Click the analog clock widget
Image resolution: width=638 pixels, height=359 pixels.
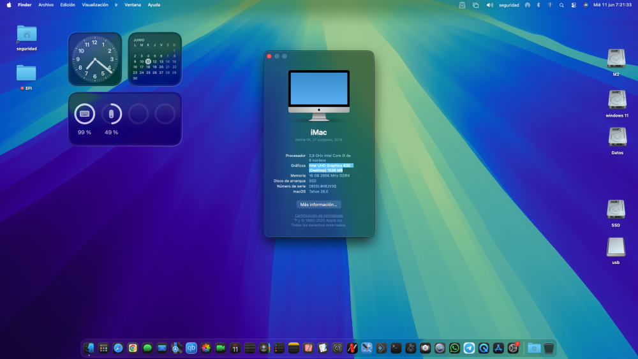pyautogui.click(x=95, y=59)
